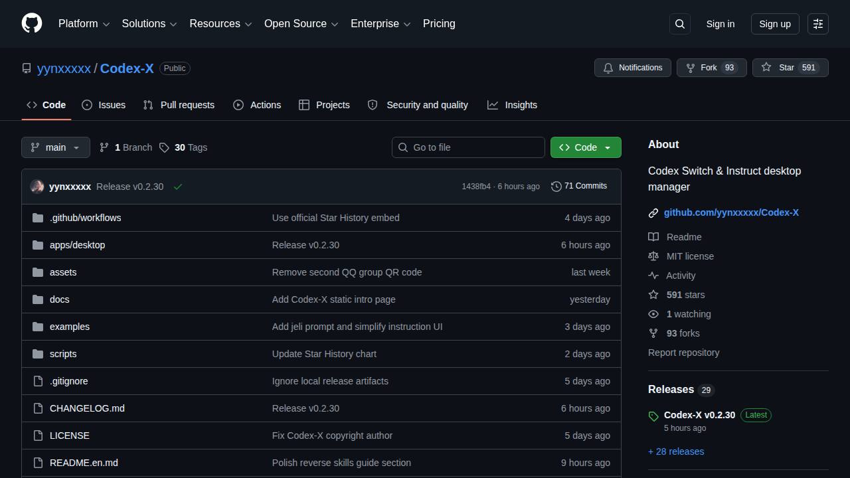The height and width of the screenshot is (478, 850).
Task: Switch to the Pull requests tab
Action: coord(179,105)
